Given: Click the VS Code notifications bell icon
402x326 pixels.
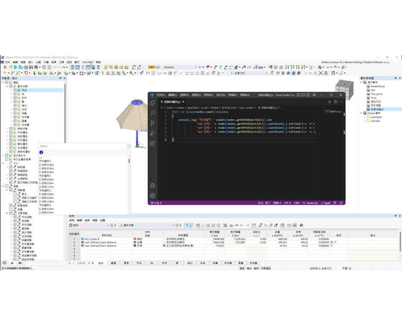Looking at the screenshot, I should tap(341, 203).
